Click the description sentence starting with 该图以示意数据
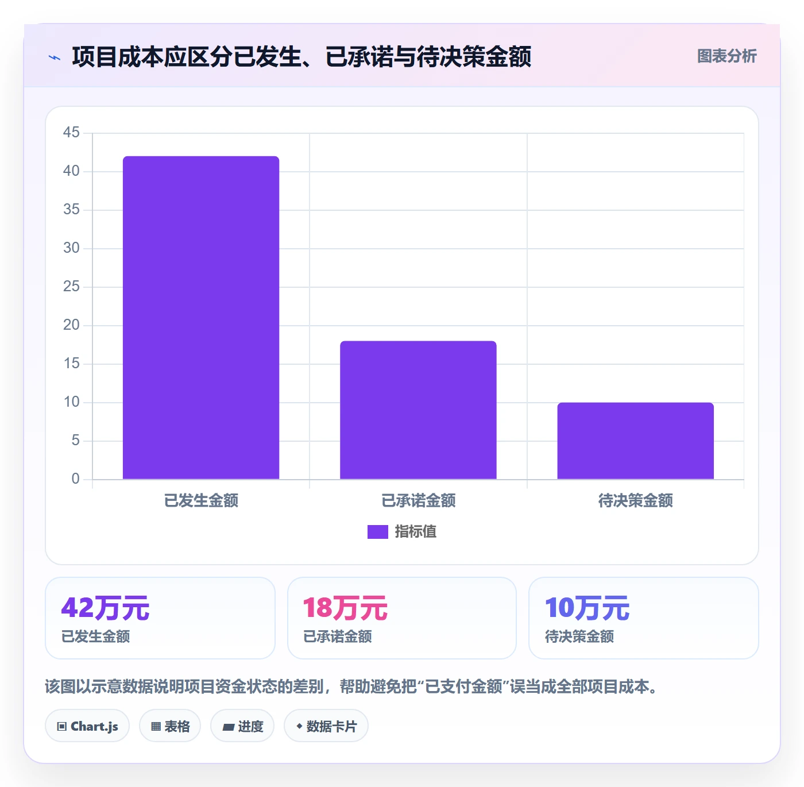Viewport: 804px width, 787px height. [351, 686]
